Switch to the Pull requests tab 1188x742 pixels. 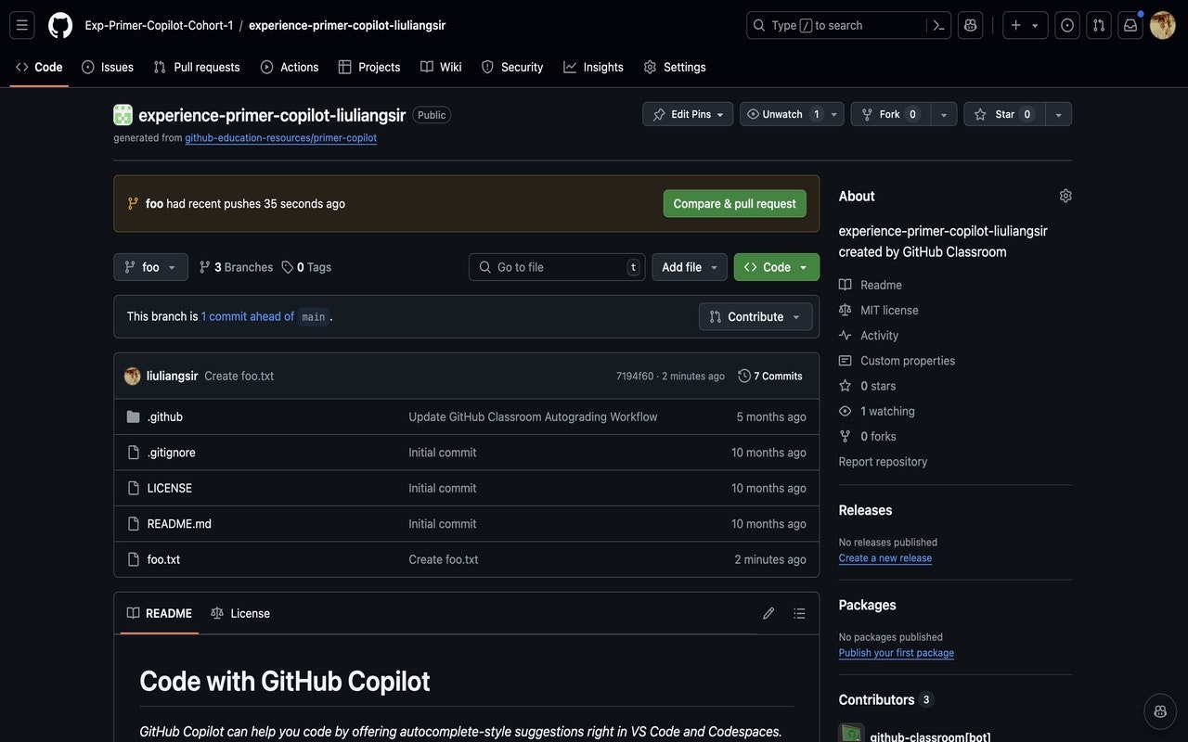[x=197, y=67]
